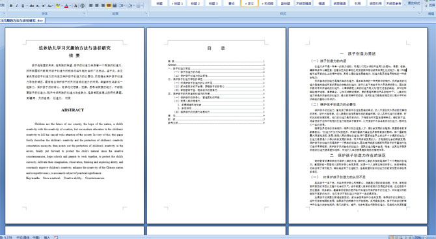This screenshot has height=239, width=436.
Task: Click the text highlight color icon
Action: [57, 6]
